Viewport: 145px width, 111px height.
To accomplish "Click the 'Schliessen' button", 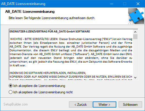I will point(130,104).
